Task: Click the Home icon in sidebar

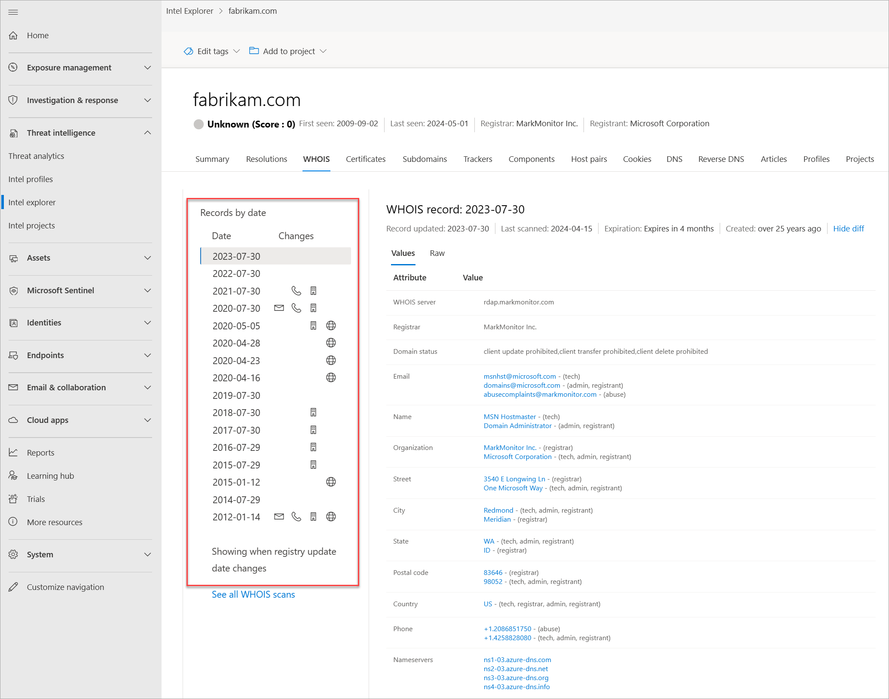Action: (x=13, y=35)
